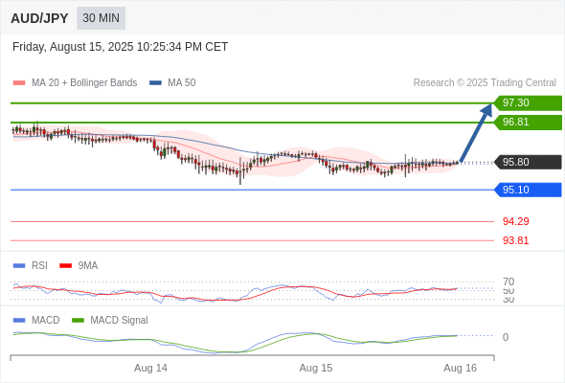The width and height of the screenshot is (565, 383).
Task: Click the 94.29 red support label
Action: click(515, 221)
